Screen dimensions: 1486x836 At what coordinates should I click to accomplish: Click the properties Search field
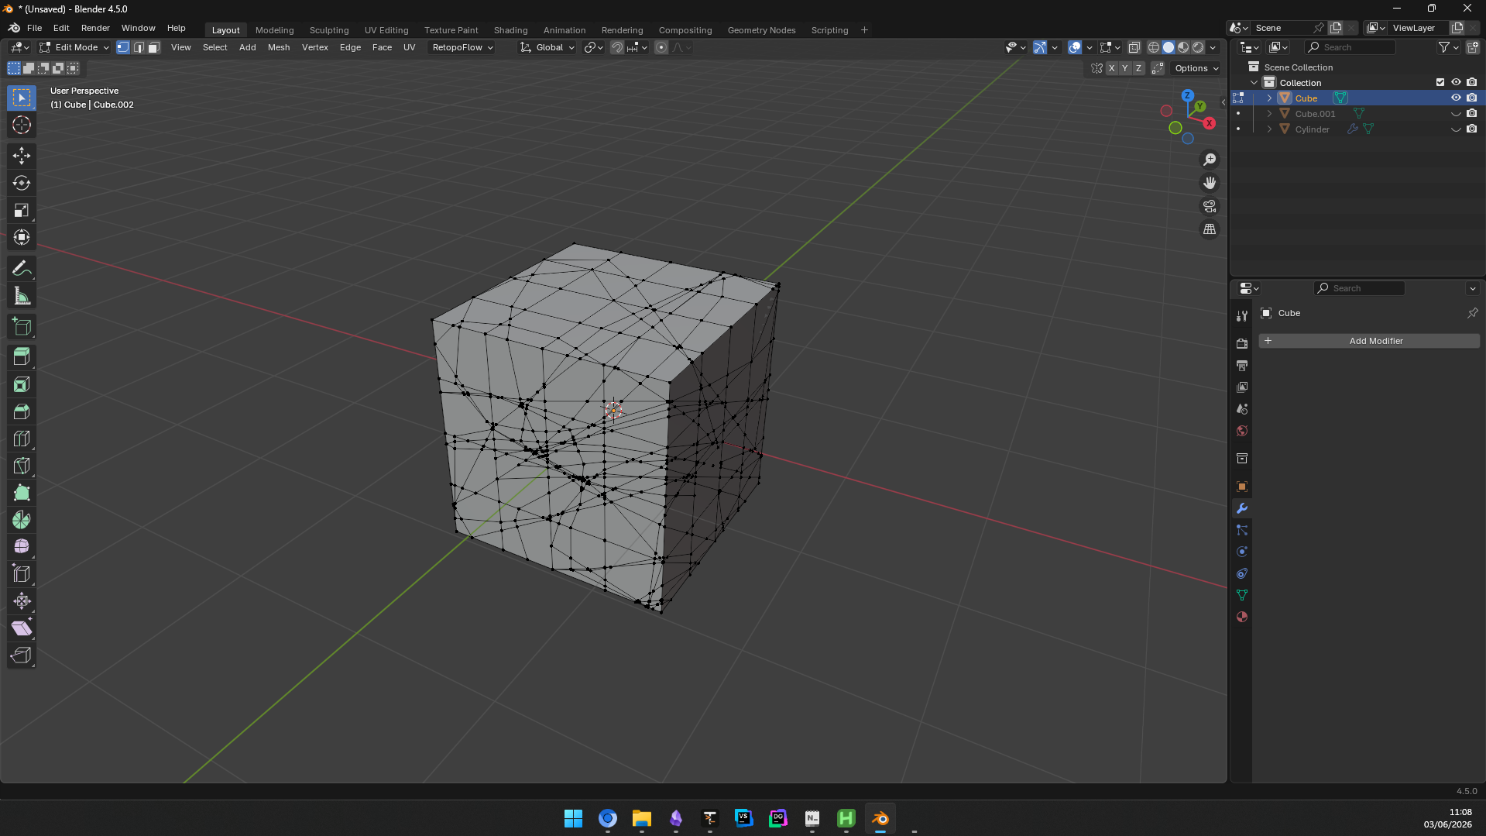click(x=1359, y=288)
